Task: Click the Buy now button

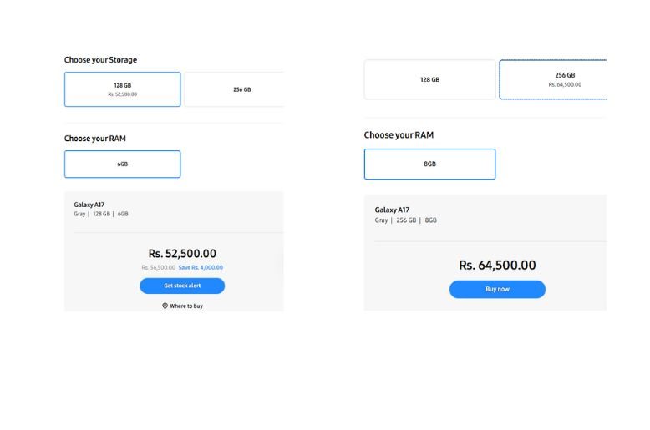Action: [x=497, y=289]
